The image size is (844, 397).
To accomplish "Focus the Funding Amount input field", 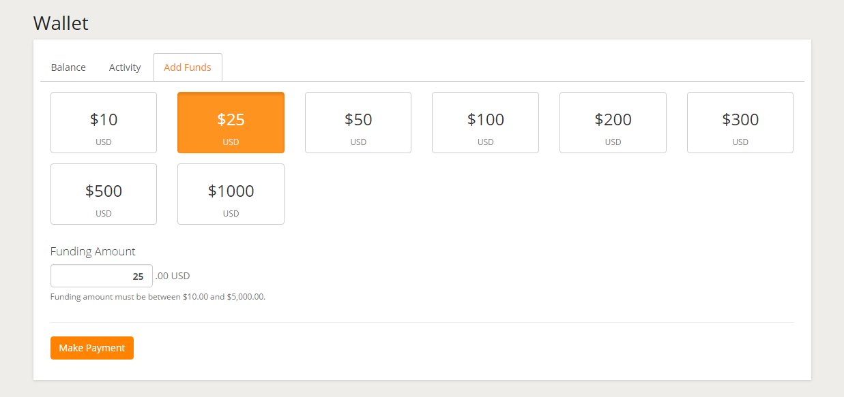I will (x=102, y=276).
